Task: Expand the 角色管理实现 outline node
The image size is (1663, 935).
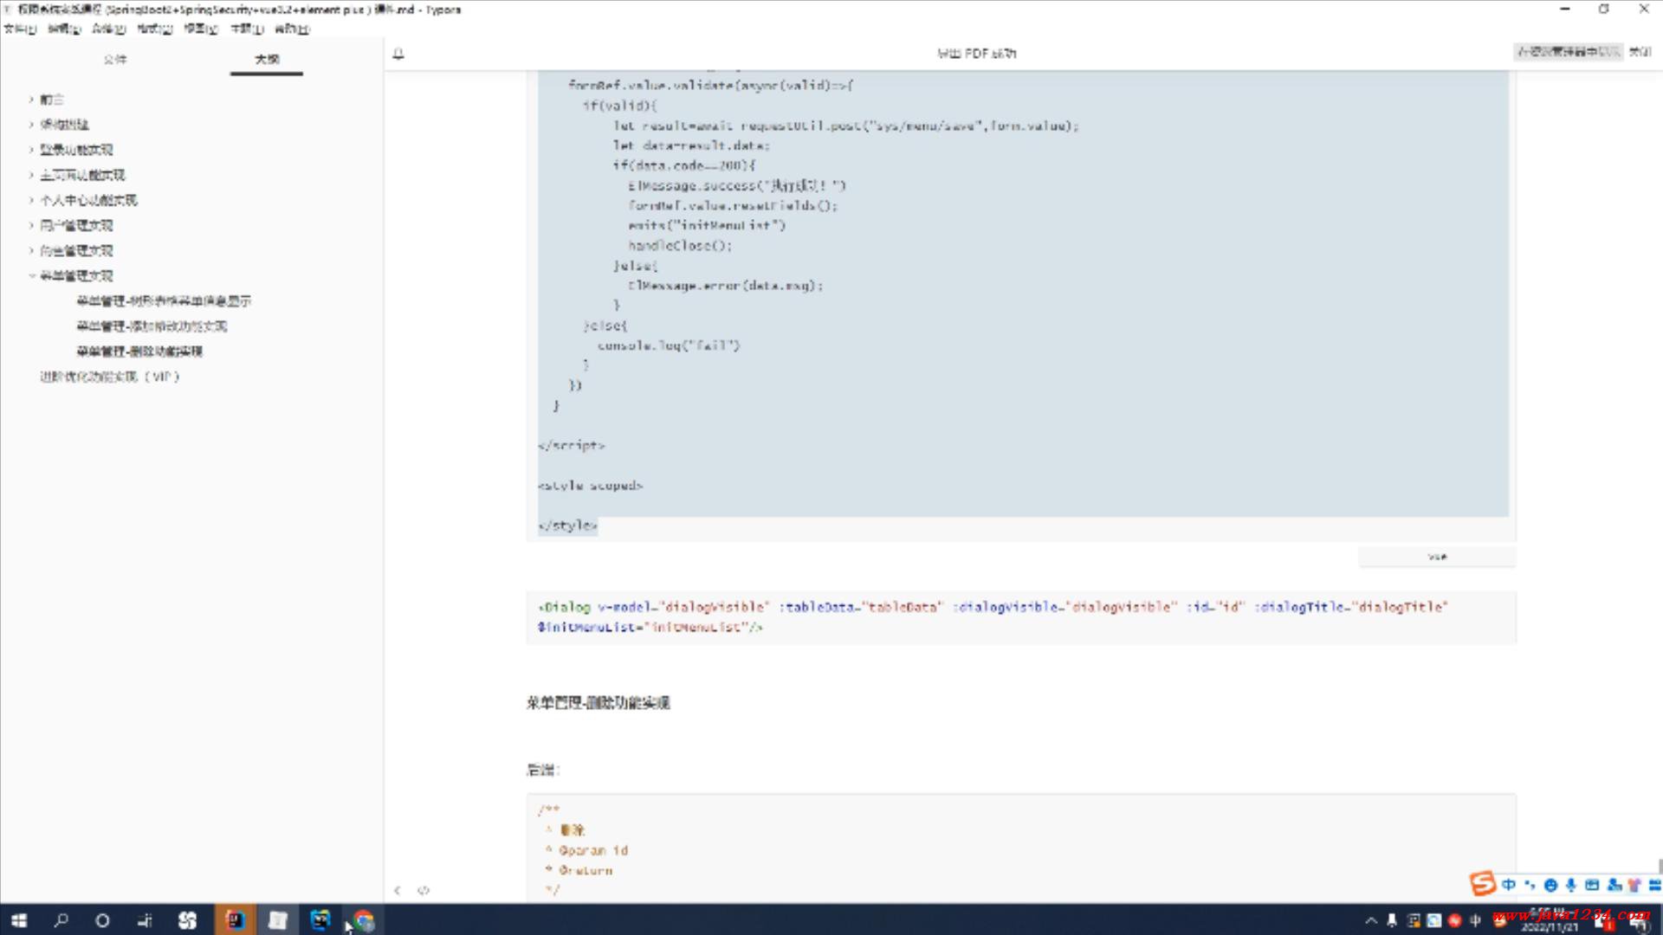Action: pyautogui.click(x=31, y=250)
